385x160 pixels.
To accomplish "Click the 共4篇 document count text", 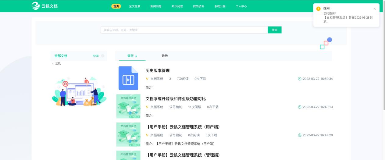I will 95,56.
